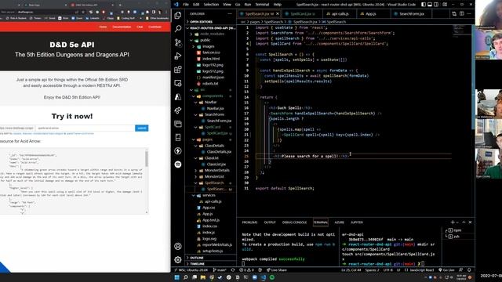Open the Spotify taskbar icon
The width and height of the screenshot is (502, 282).
click(x=272, y=277)
